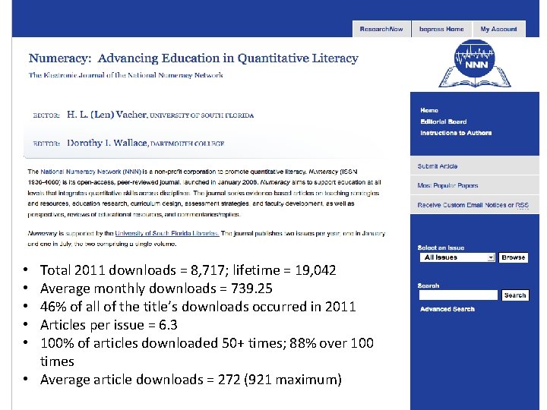
Task: Open the ResearchNow tab
Action: click(381, 29)
